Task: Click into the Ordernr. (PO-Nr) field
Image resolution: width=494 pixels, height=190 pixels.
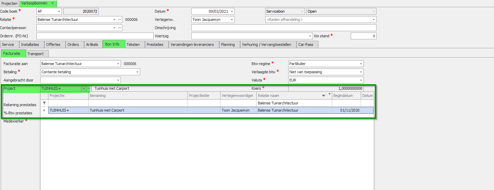Action: (x=95, y=36)
